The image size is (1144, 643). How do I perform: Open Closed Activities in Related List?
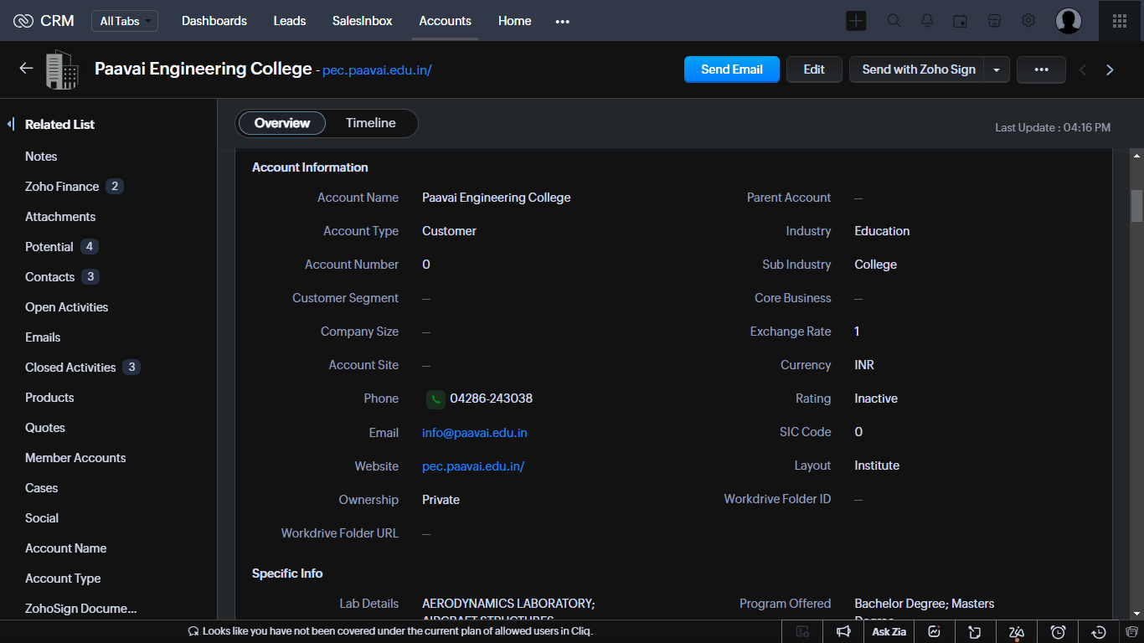click(70, 368)
